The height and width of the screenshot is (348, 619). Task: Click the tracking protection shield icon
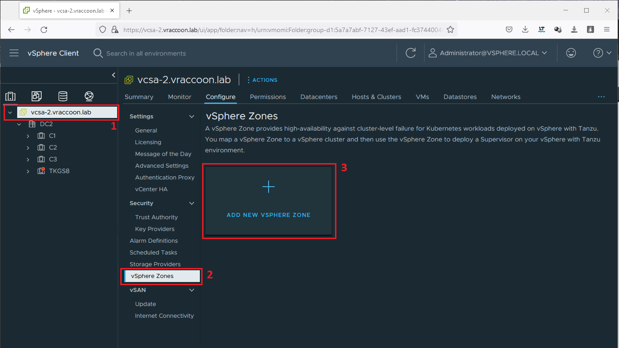pyautogui.click(x=103, y=29)
